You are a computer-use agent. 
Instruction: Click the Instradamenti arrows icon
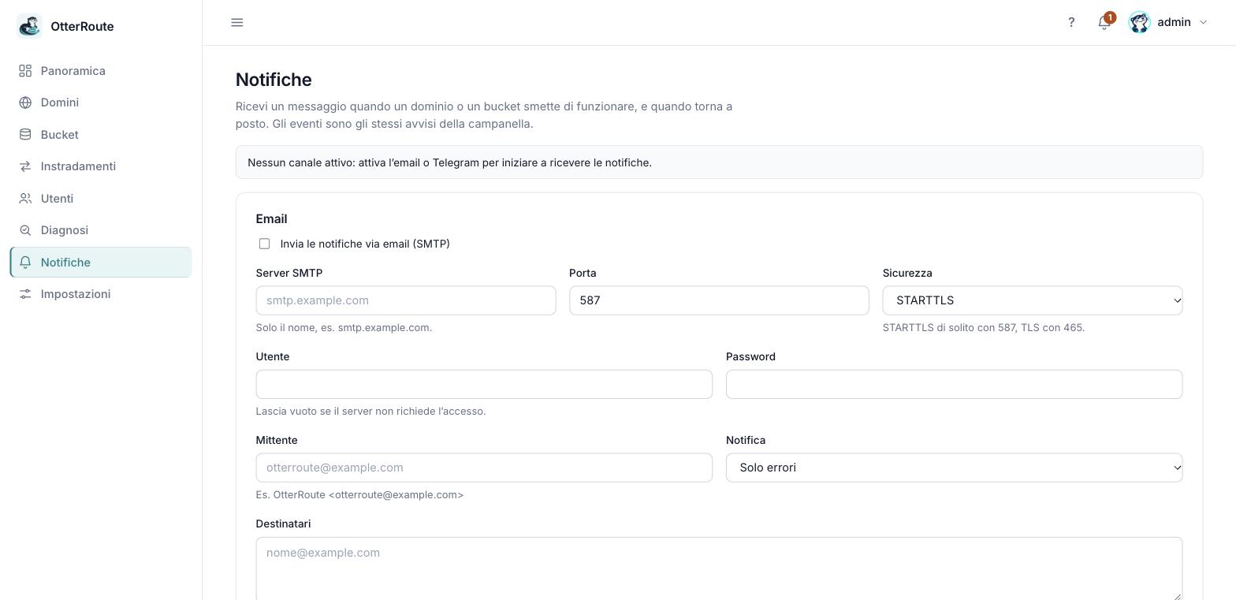click(x=25, y=166)
